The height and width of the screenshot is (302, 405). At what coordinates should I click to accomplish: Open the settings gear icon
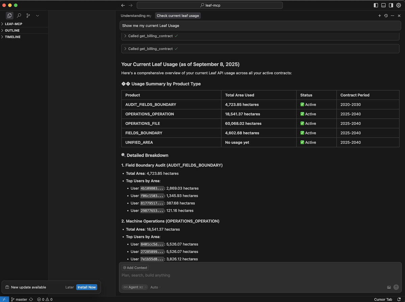[399, 5]
